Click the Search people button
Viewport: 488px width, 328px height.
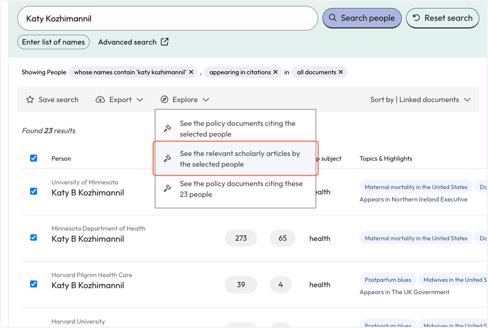tap(362, 18)
